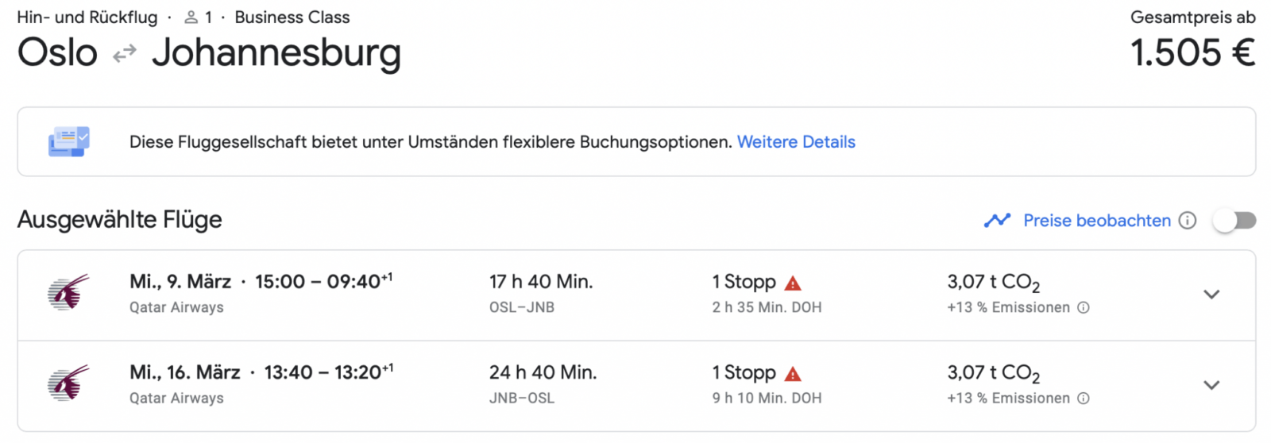Click emissions info icon for return flight
Viewport: 1271px width, 443px height.
tap(1084, 399)
